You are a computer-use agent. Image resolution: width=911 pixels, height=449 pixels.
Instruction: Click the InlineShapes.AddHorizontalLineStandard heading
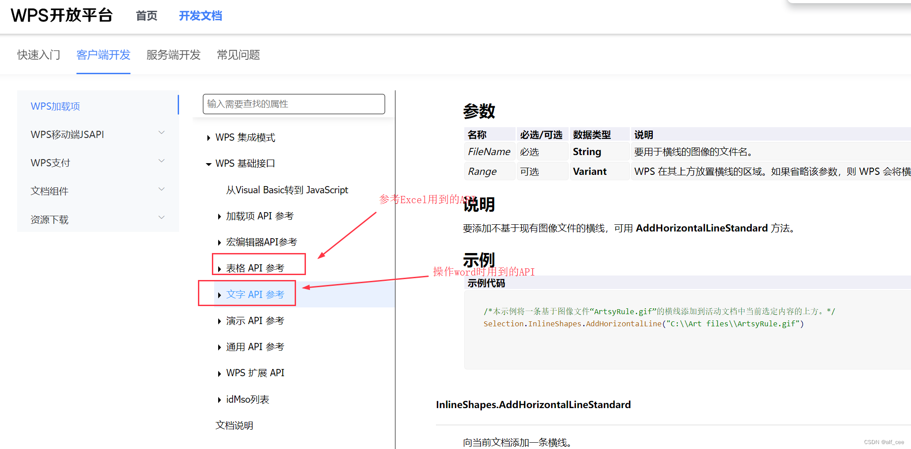(533, 405)
